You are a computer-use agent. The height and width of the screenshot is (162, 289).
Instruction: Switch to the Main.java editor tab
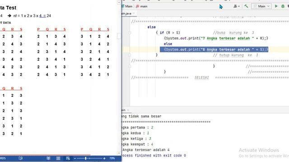[x=126, y=13]
